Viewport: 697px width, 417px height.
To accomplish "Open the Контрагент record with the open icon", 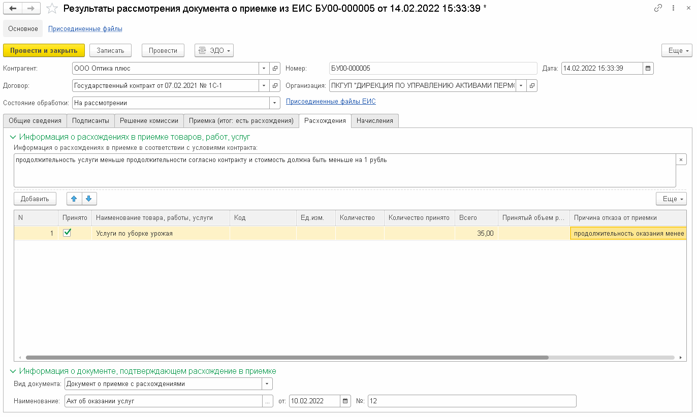I will (x=275, y=68).
